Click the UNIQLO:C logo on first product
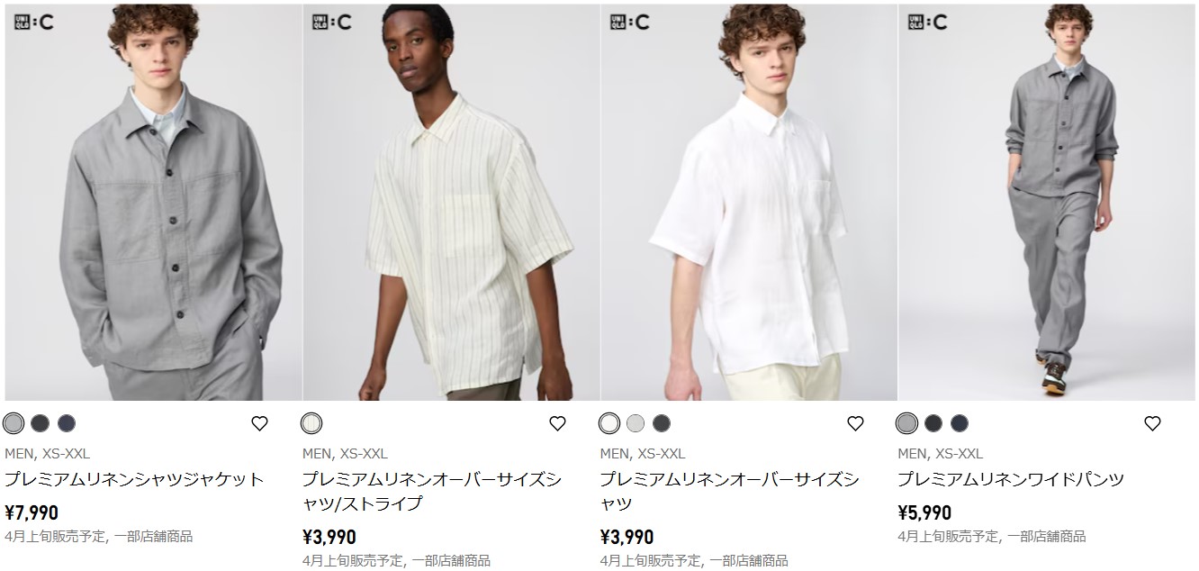This screenshot has width=1199, height=571. pyautogui.click(x=33, y=23)
